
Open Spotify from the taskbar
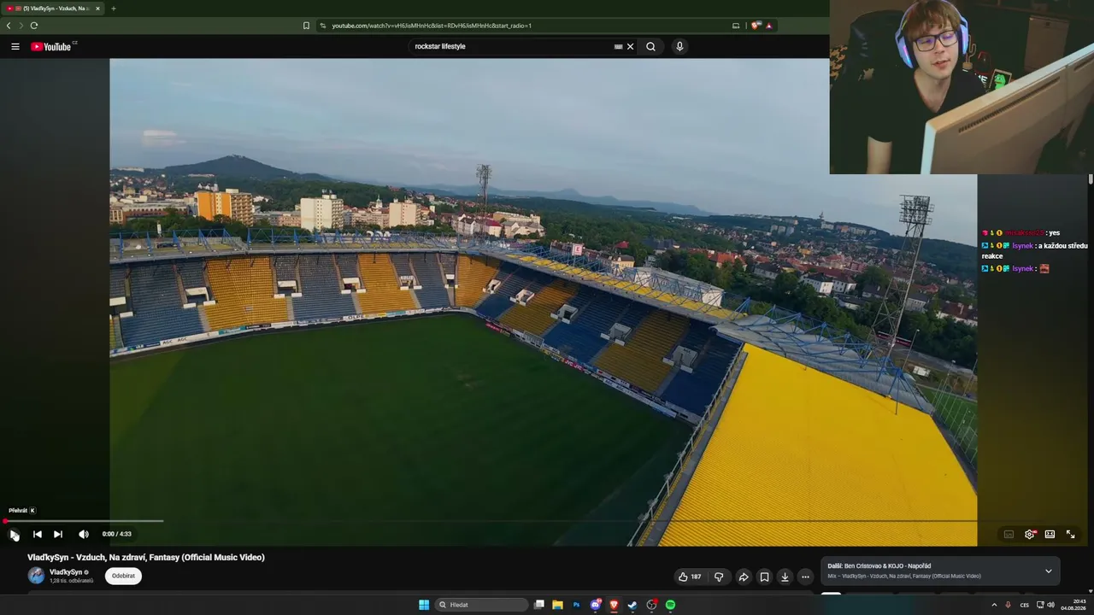tap(670, 605)
